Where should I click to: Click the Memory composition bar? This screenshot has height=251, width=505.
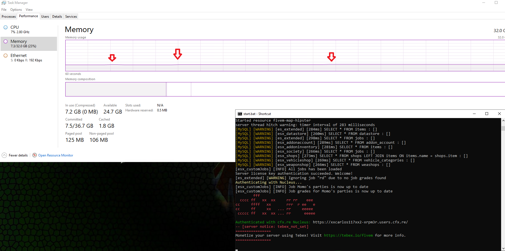(x=285, y=89)
